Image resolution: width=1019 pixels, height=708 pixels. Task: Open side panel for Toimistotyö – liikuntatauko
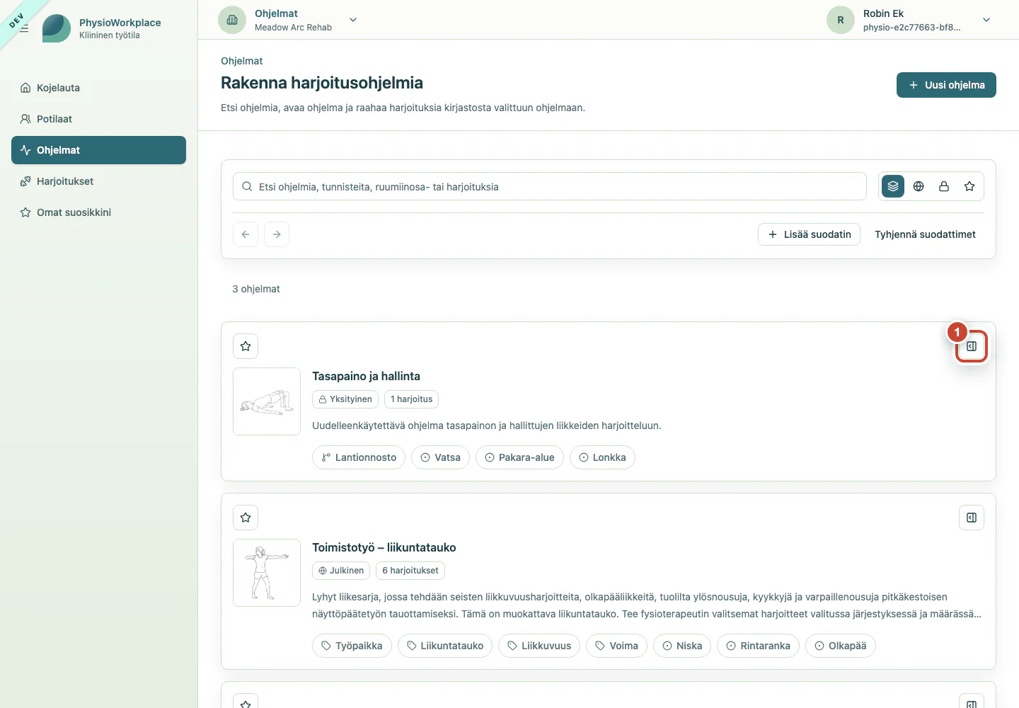[972, 518]
